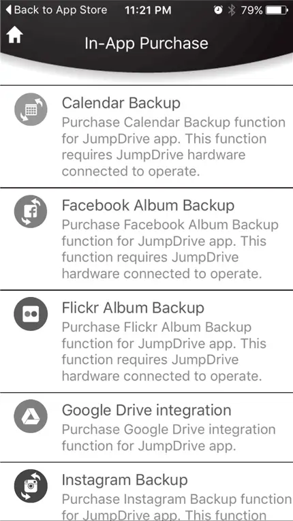
Task: Tap the battery indicator icon
Action: pos(277,10)
